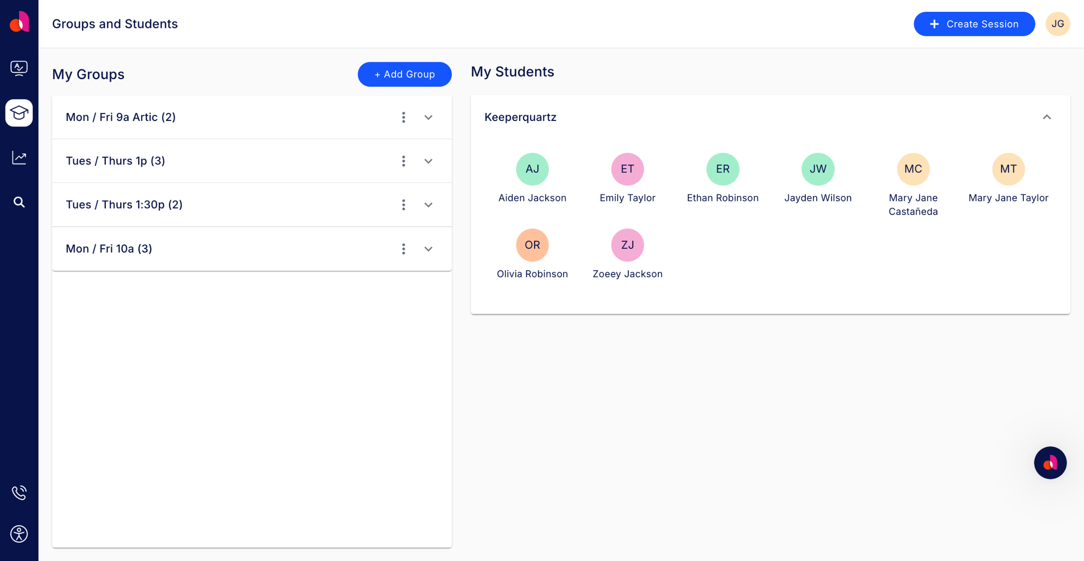Open the sessions monitor icon in sidebar
Image resolution: width=1084 pixels, height=561 pixels.
19,68
